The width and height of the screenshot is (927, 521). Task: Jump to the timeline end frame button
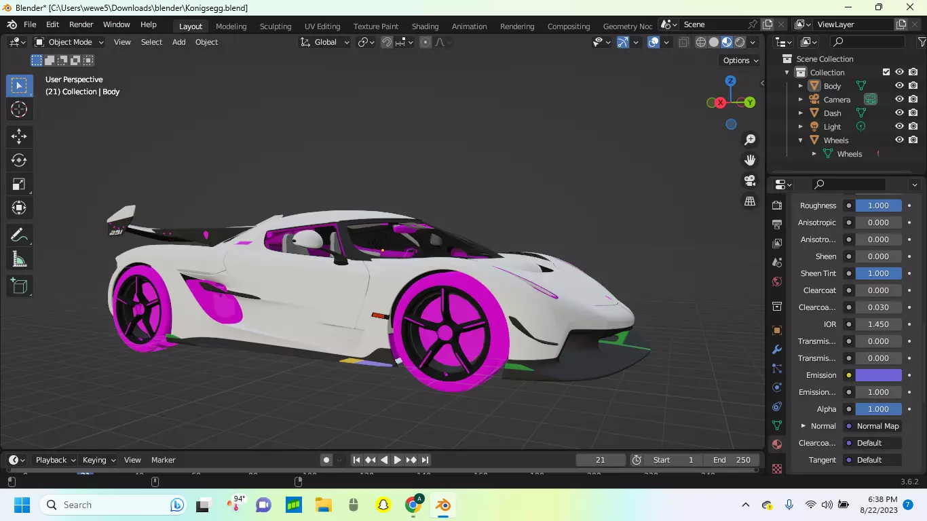point(425,460)
